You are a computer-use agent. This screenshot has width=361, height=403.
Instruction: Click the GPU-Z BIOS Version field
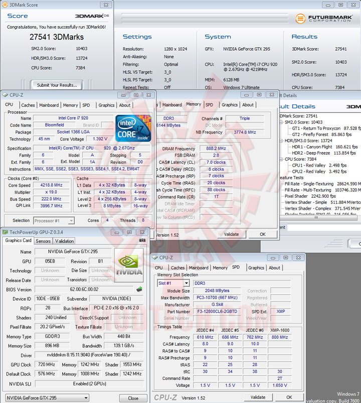[x=84, y=290]
